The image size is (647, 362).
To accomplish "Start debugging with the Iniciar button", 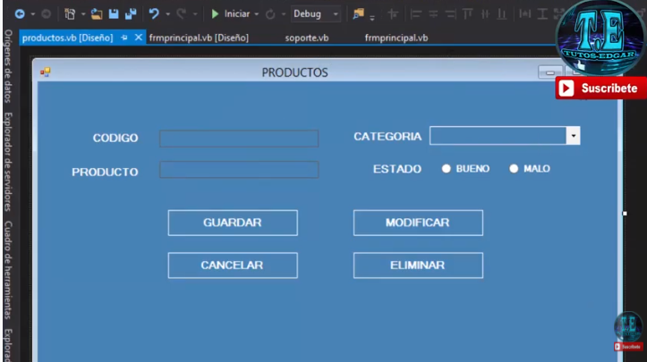I will pos(231,14).
